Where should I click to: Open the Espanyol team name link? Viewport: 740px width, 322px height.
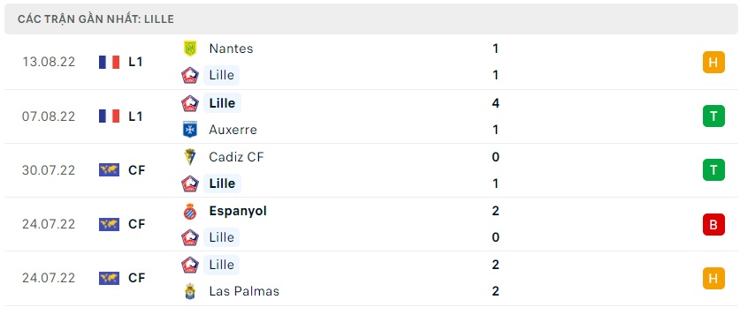point(238,211)
